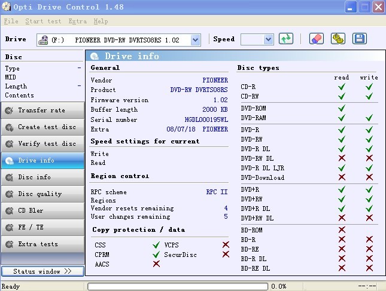386x291 pixels.
Task: Click the eraser erase-disc icon
Action: pos(317,39)
